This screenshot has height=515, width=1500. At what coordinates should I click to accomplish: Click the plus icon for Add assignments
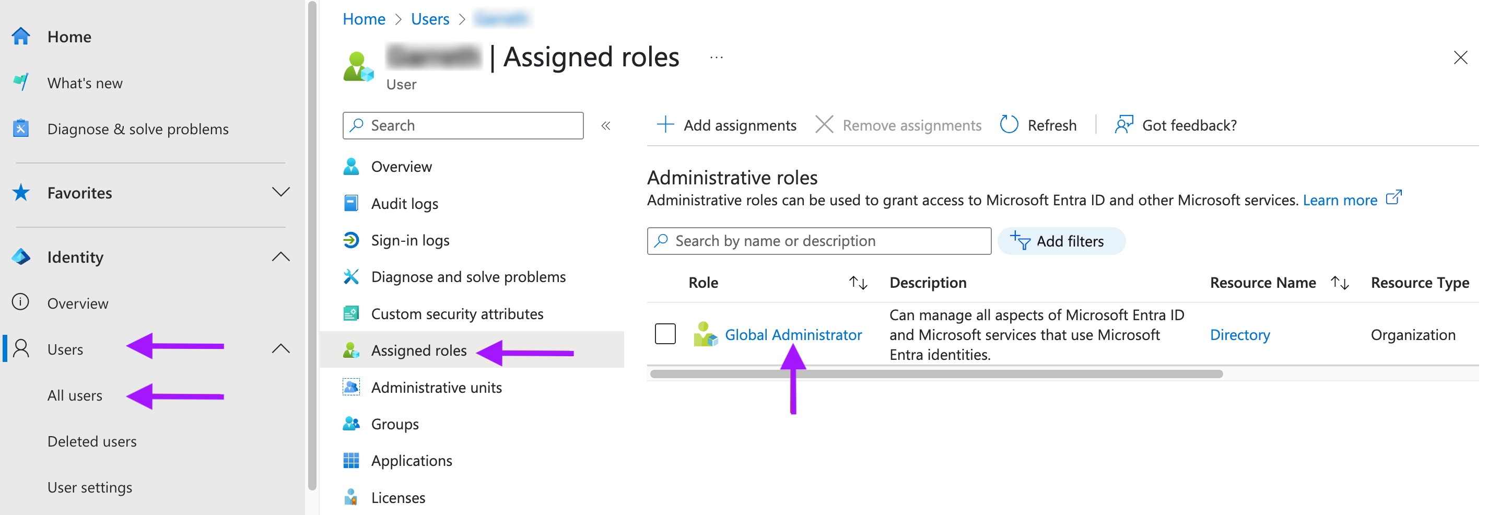665,125
